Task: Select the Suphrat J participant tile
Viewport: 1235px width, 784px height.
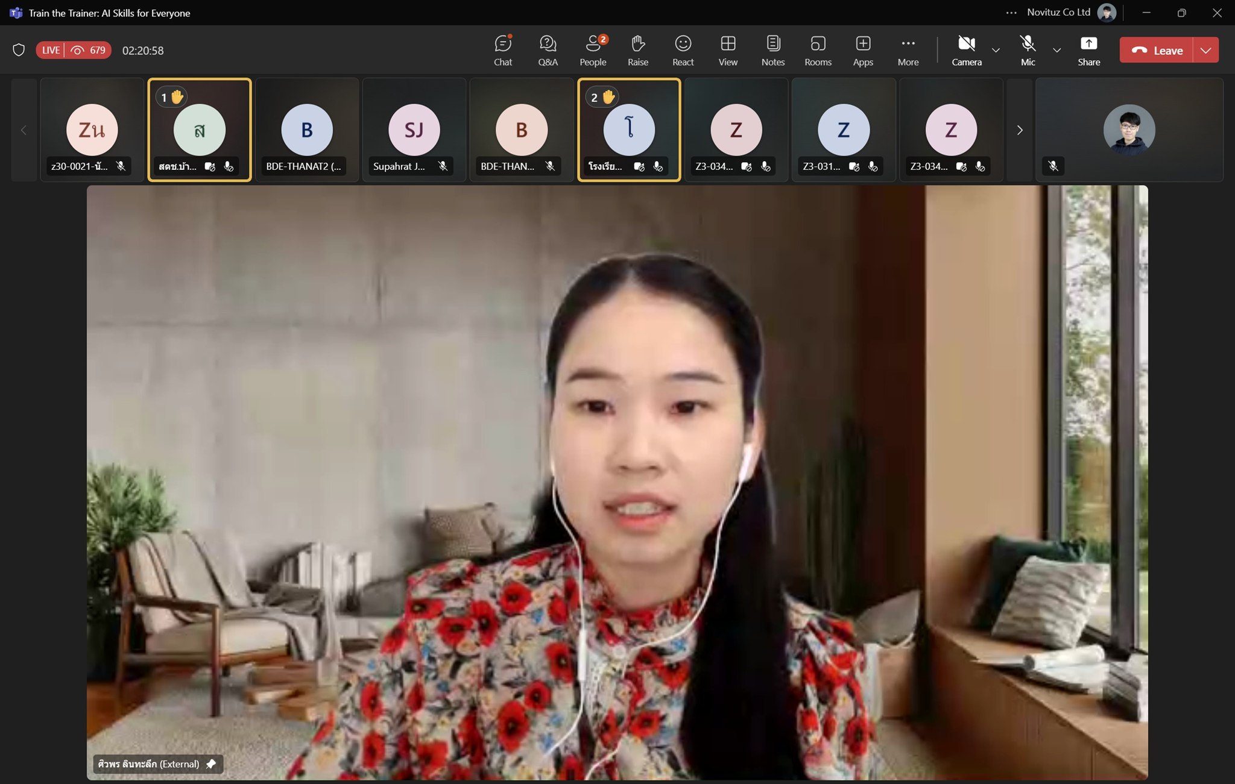Action: pos(414,130)
